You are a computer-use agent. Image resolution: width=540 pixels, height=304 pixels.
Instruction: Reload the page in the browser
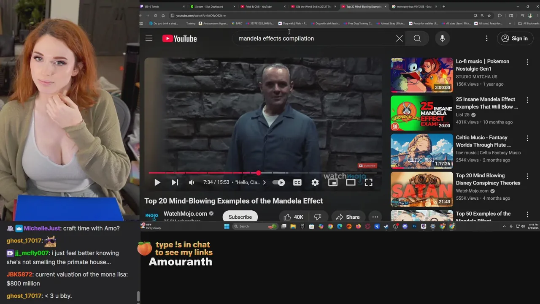(156, 16)
